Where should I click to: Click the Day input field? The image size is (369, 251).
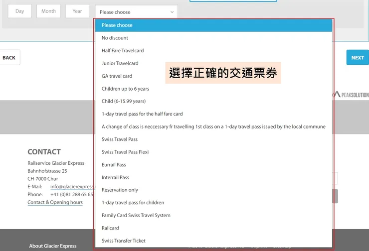(20, 11)
